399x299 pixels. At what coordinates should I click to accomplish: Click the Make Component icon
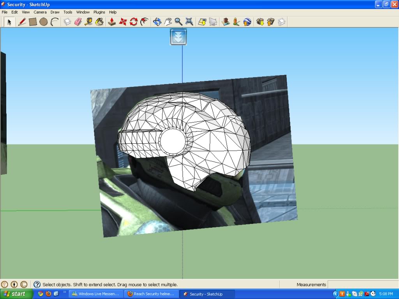point(67,22)
